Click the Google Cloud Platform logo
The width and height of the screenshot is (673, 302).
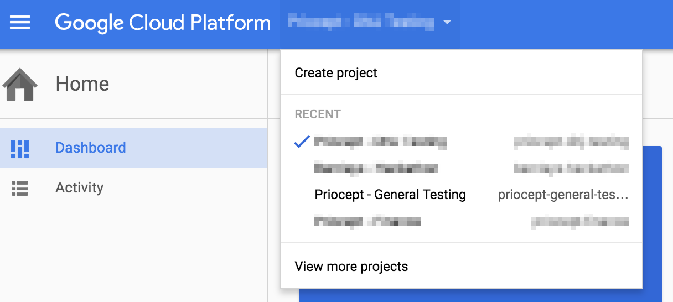163,23
